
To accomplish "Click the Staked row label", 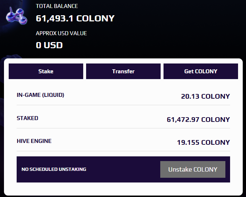I will click(27, 118).
